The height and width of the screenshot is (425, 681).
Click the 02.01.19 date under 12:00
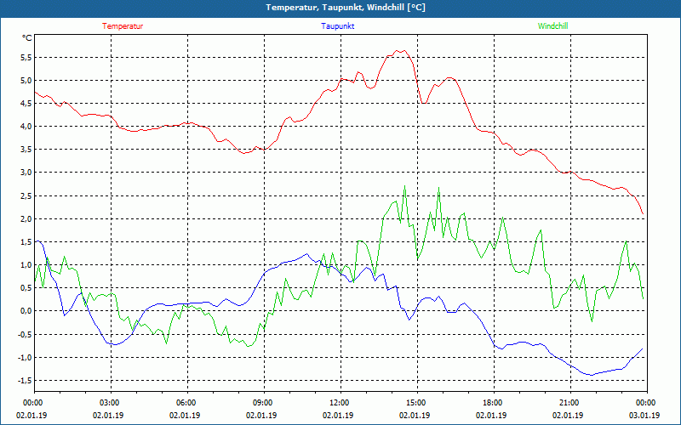tap(338, 415)
